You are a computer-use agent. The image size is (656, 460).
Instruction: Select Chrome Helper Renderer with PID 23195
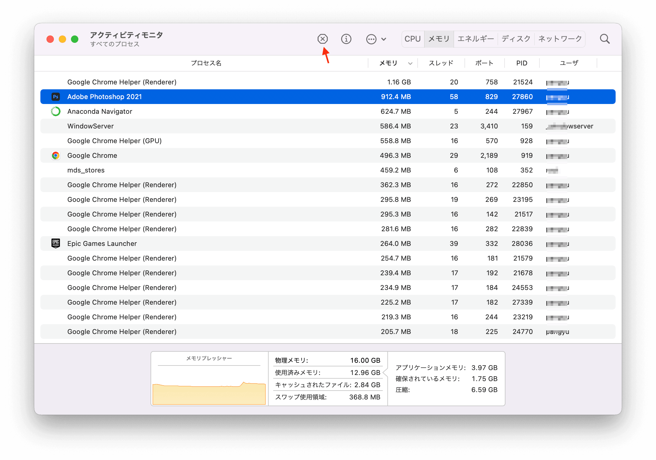click(x=328, y=199)
